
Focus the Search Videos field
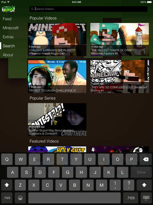click(88, 9)
